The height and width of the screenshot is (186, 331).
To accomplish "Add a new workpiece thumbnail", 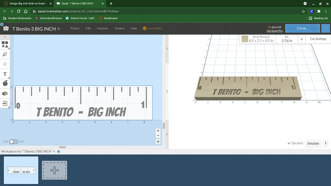I will click(x=54, y=170).
